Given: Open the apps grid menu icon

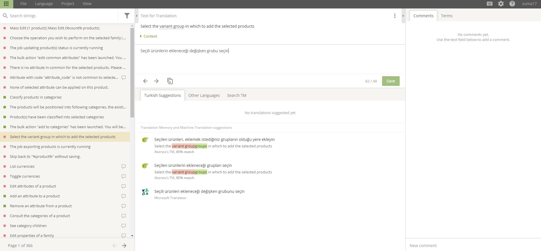Looking at the screenshot, I should click(6, 4).
